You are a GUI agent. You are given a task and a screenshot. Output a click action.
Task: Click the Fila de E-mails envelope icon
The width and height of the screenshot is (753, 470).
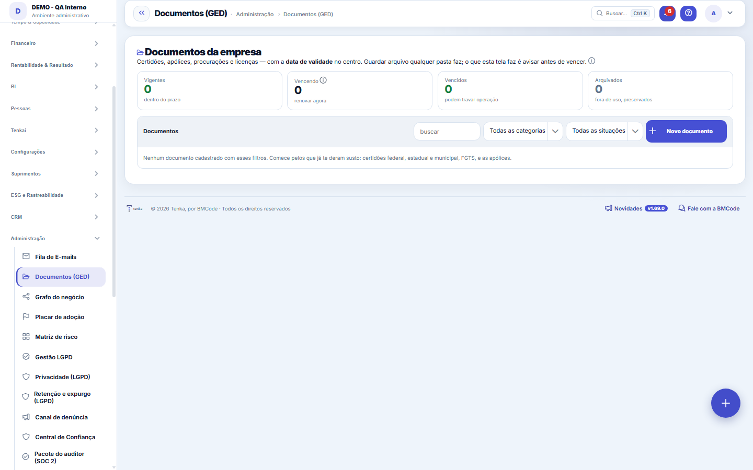coord(26,256)
